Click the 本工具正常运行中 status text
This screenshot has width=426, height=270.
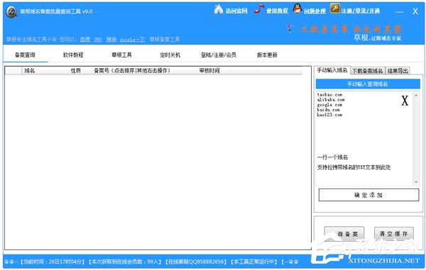[253, 261]
